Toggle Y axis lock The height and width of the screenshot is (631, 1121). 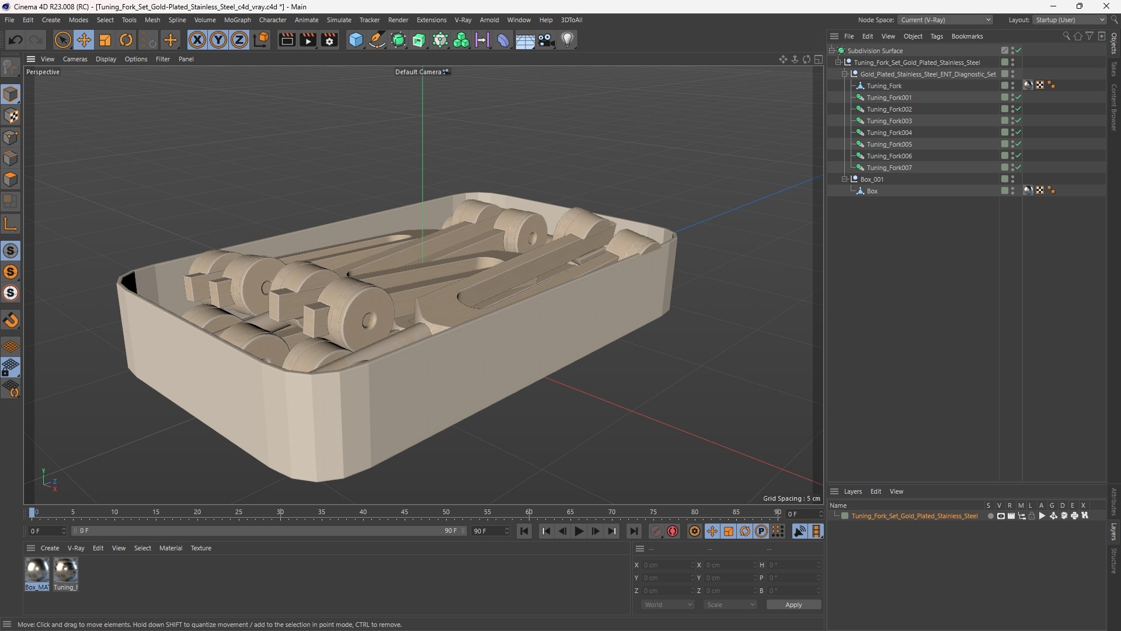(x=218, y=40)
